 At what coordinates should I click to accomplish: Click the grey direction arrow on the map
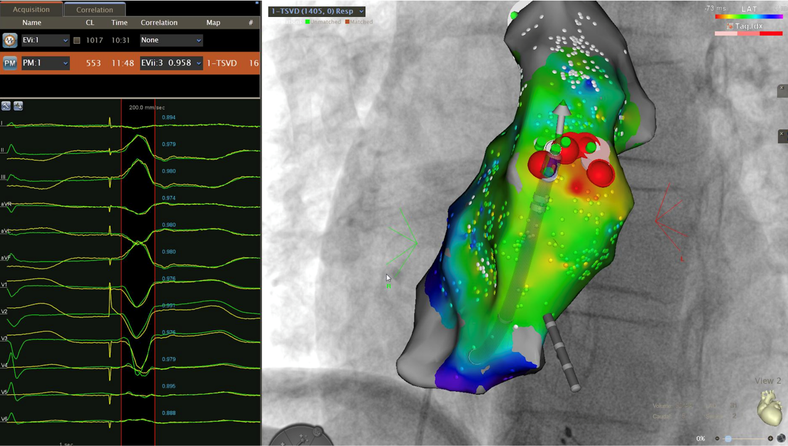pos(561,119)
